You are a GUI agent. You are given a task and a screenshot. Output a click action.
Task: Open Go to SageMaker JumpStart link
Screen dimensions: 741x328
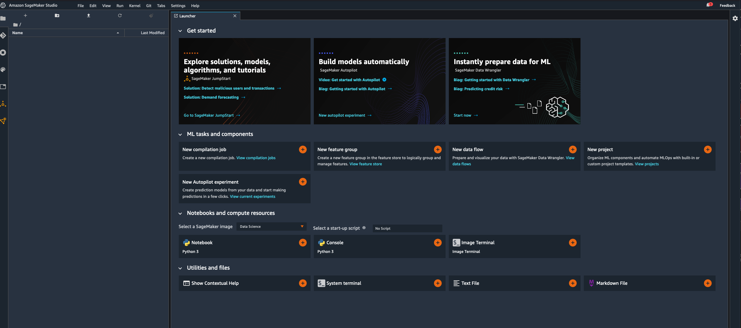coord(212,115)
